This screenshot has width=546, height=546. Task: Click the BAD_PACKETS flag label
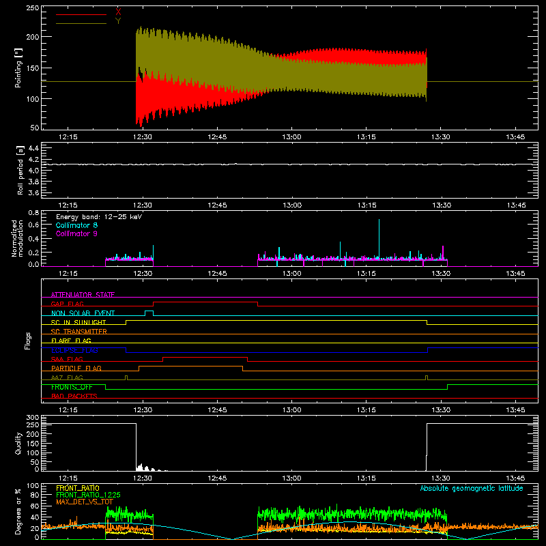(74, 396)
